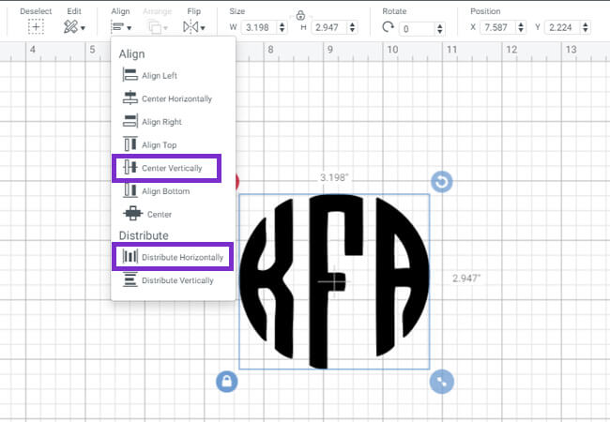Click the Align label in toolbar
The height and width of the screenshot is (422, 610).
120,11
